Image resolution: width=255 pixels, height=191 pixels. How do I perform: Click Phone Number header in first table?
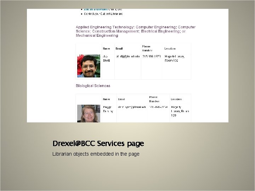tap(147, 48)
